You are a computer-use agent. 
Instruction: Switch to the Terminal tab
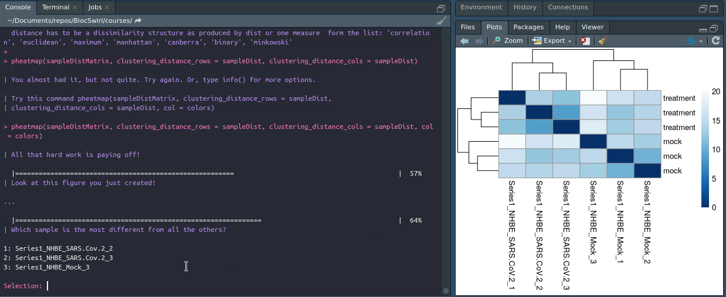55,8
